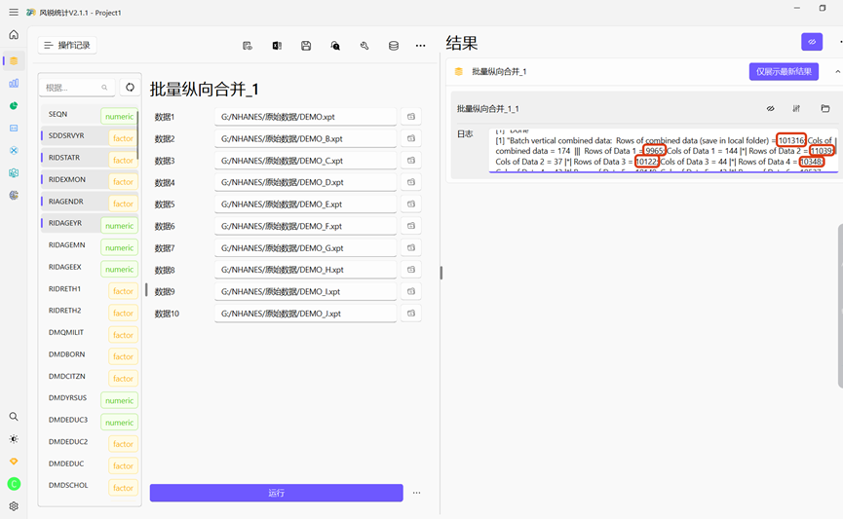Open the green pie chart sidebar module

14,106
